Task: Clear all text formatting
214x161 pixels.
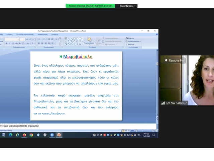Action: pyautogui.click(x=34, y=40)
